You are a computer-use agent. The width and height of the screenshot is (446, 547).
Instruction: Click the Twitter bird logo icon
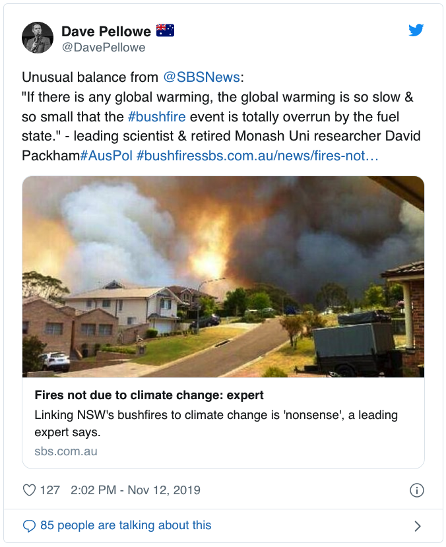[416, 30]
